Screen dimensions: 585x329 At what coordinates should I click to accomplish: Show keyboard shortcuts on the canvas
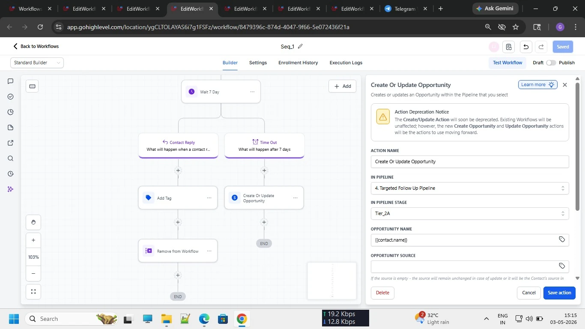coord(32,86)
